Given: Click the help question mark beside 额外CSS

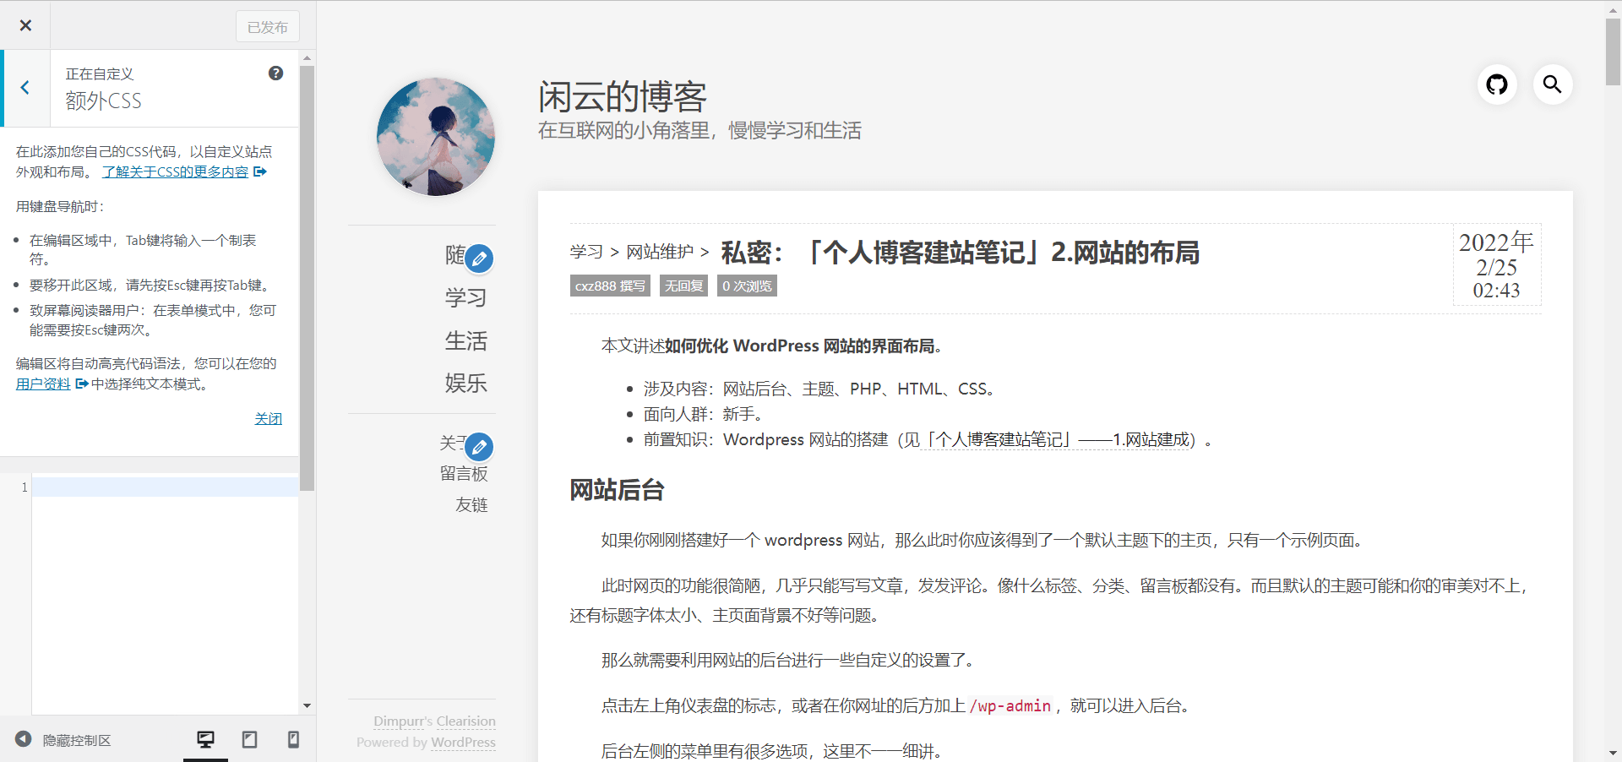Looking at the screenshot, I should pyautogui.click(x=275, y=73).
